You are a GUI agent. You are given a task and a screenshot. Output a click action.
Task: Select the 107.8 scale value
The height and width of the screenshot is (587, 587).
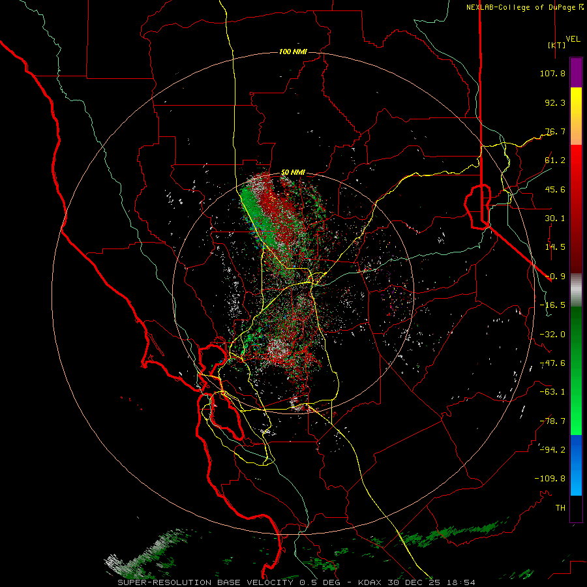(x=552, y=73)
